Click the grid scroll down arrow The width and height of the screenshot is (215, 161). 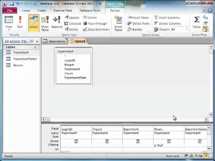pyautogui.click(x=209, y=149)
